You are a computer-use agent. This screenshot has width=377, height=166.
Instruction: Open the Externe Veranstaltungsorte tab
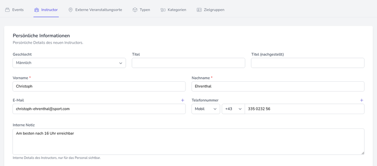[x=98, y=10]
